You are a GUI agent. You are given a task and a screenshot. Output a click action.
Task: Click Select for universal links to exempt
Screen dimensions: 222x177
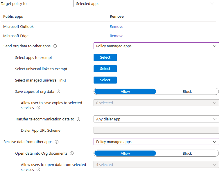[x=105, y=69]
